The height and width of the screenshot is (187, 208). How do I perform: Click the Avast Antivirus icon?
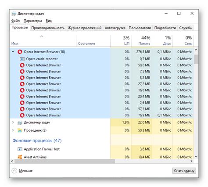point(20,157)
